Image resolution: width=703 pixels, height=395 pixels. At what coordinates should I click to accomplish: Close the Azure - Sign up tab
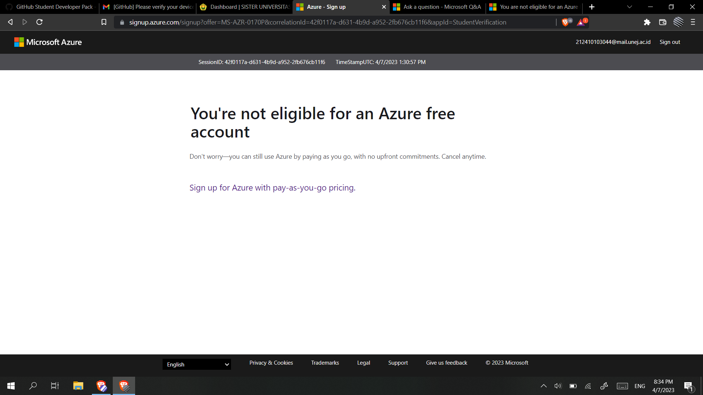click(x=384, y=7)
